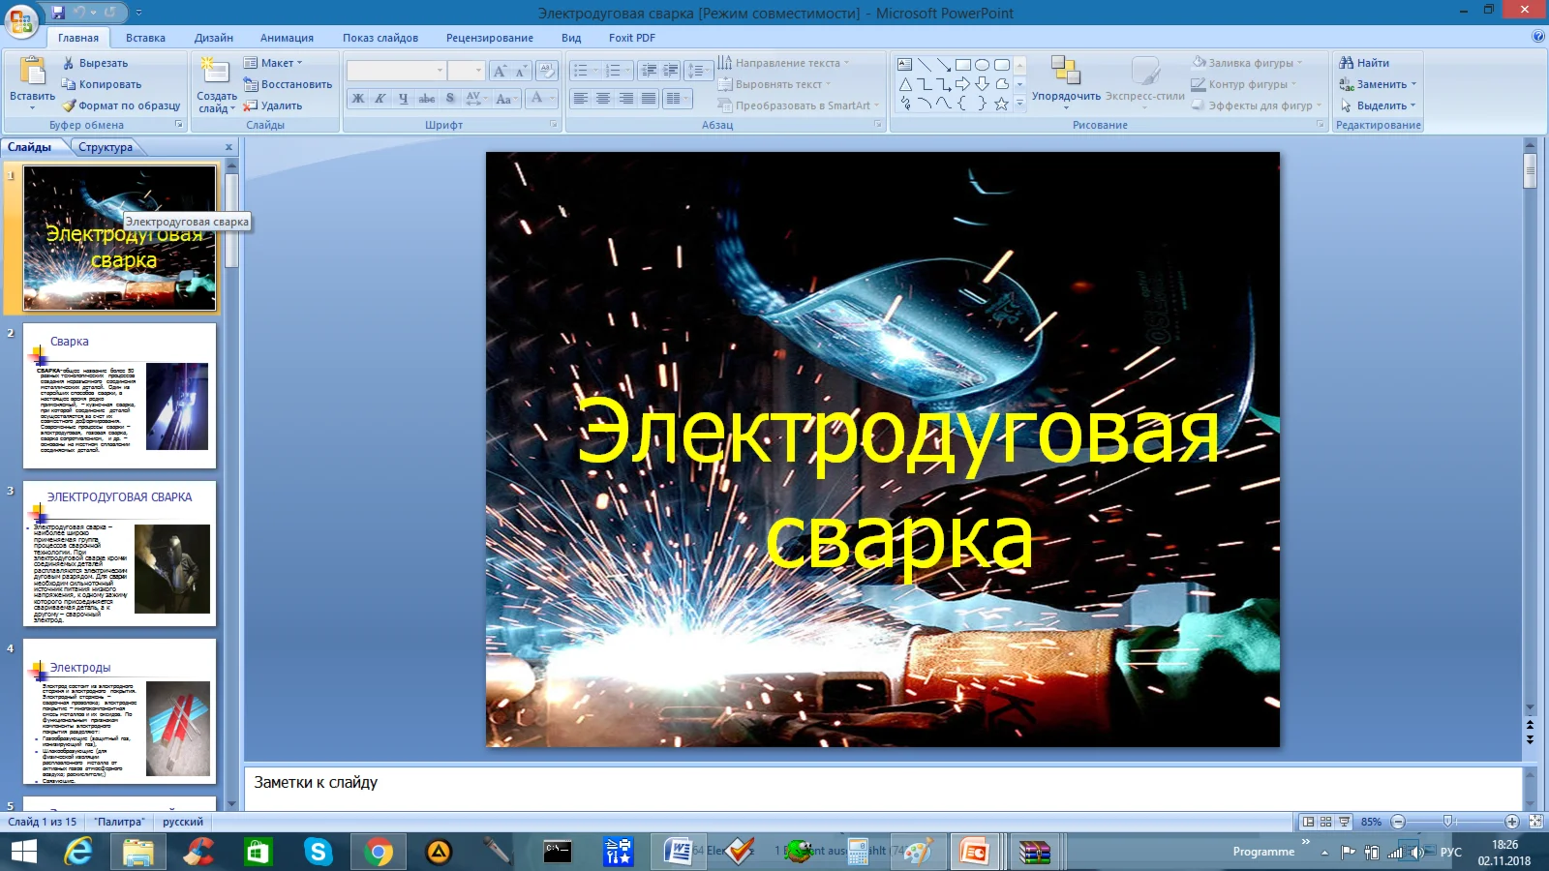
Task: Click the decrease font size icon
Action: tap(520, 71)
